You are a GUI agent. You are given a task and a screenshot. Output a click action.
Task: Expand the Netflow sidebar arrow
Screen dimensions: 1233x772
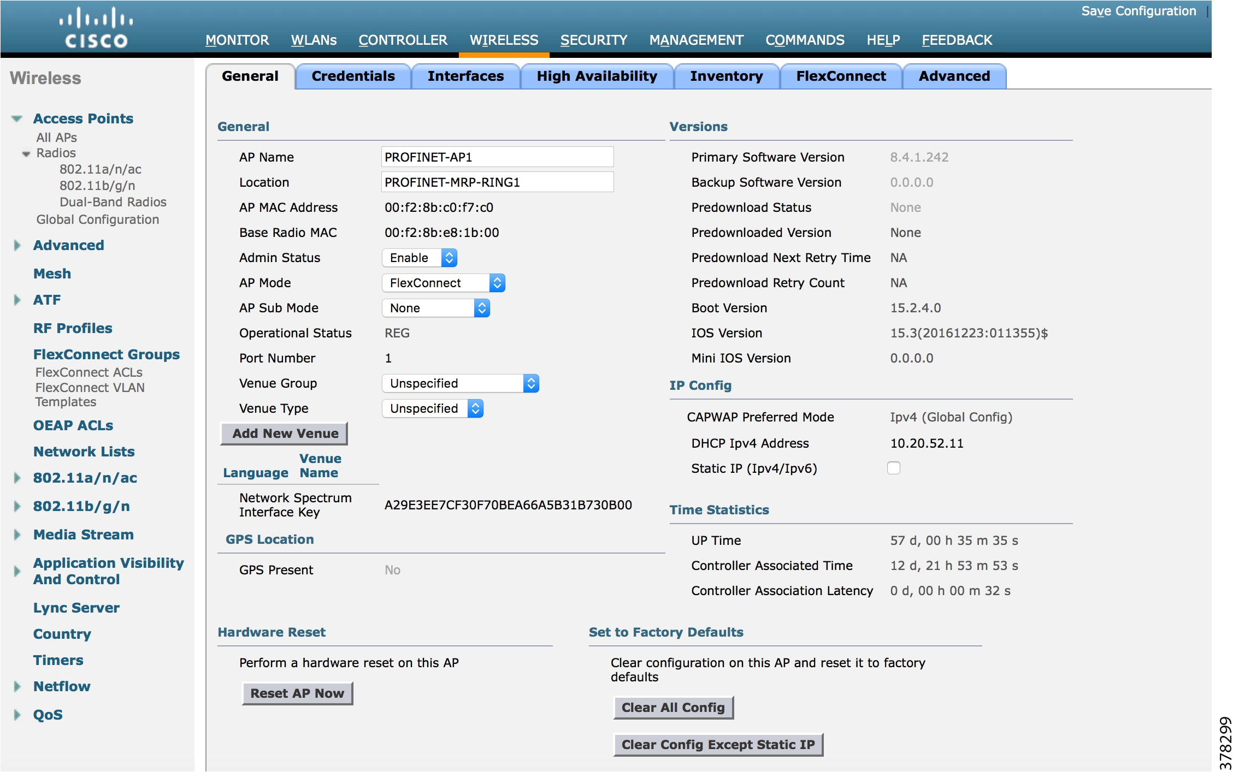17,686
